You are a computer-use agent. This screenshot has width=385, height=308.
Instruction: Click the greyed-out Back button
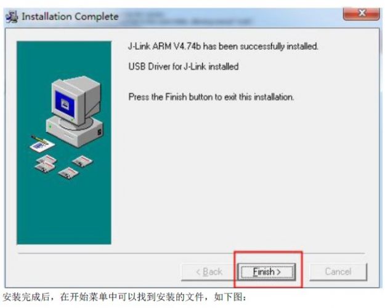tap(209, 272)
